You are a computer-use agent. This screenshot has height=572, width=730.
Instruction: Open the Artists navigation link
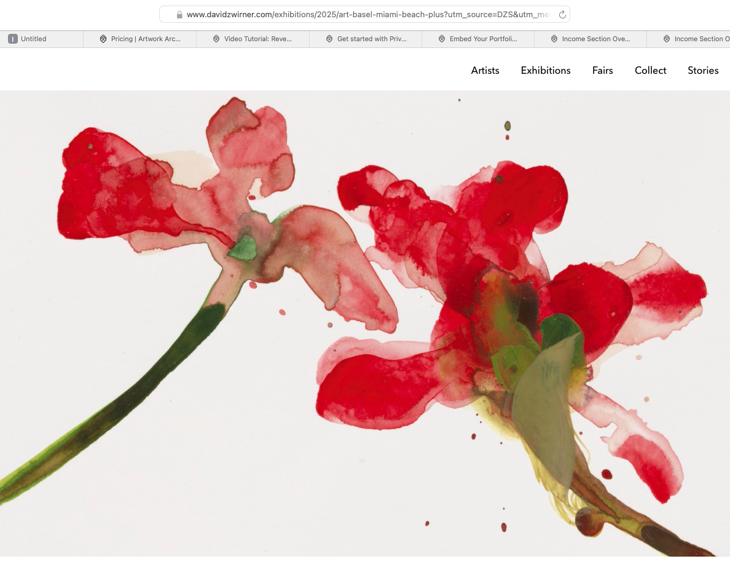pyautogui.click(x=485, y=70)
